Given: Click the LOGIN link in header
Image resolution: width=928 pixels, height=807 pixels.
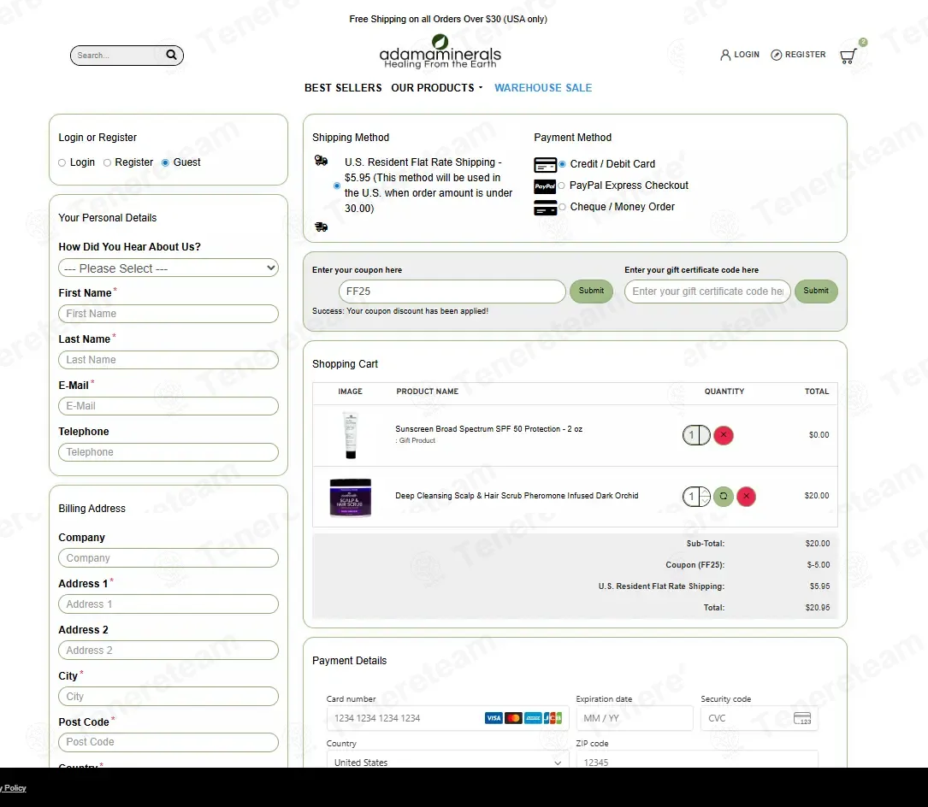Looking at the screenshot, I should pyautogui.click(x=740, y=55).
